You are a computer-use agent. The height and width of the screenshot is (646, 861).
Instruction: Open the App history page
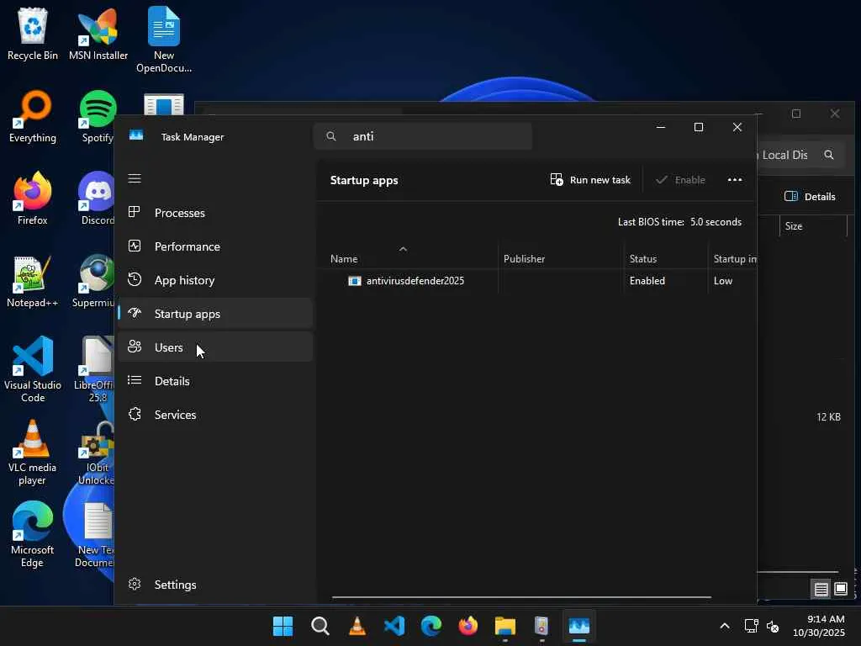tap(184, 280)
